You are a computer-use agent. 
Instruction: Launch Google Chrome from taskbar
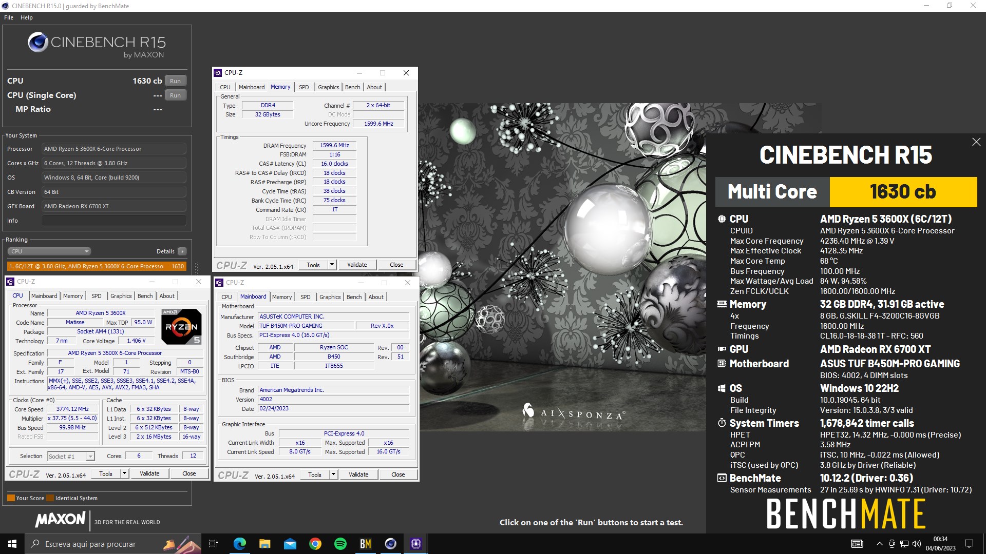tap(315, 544)
